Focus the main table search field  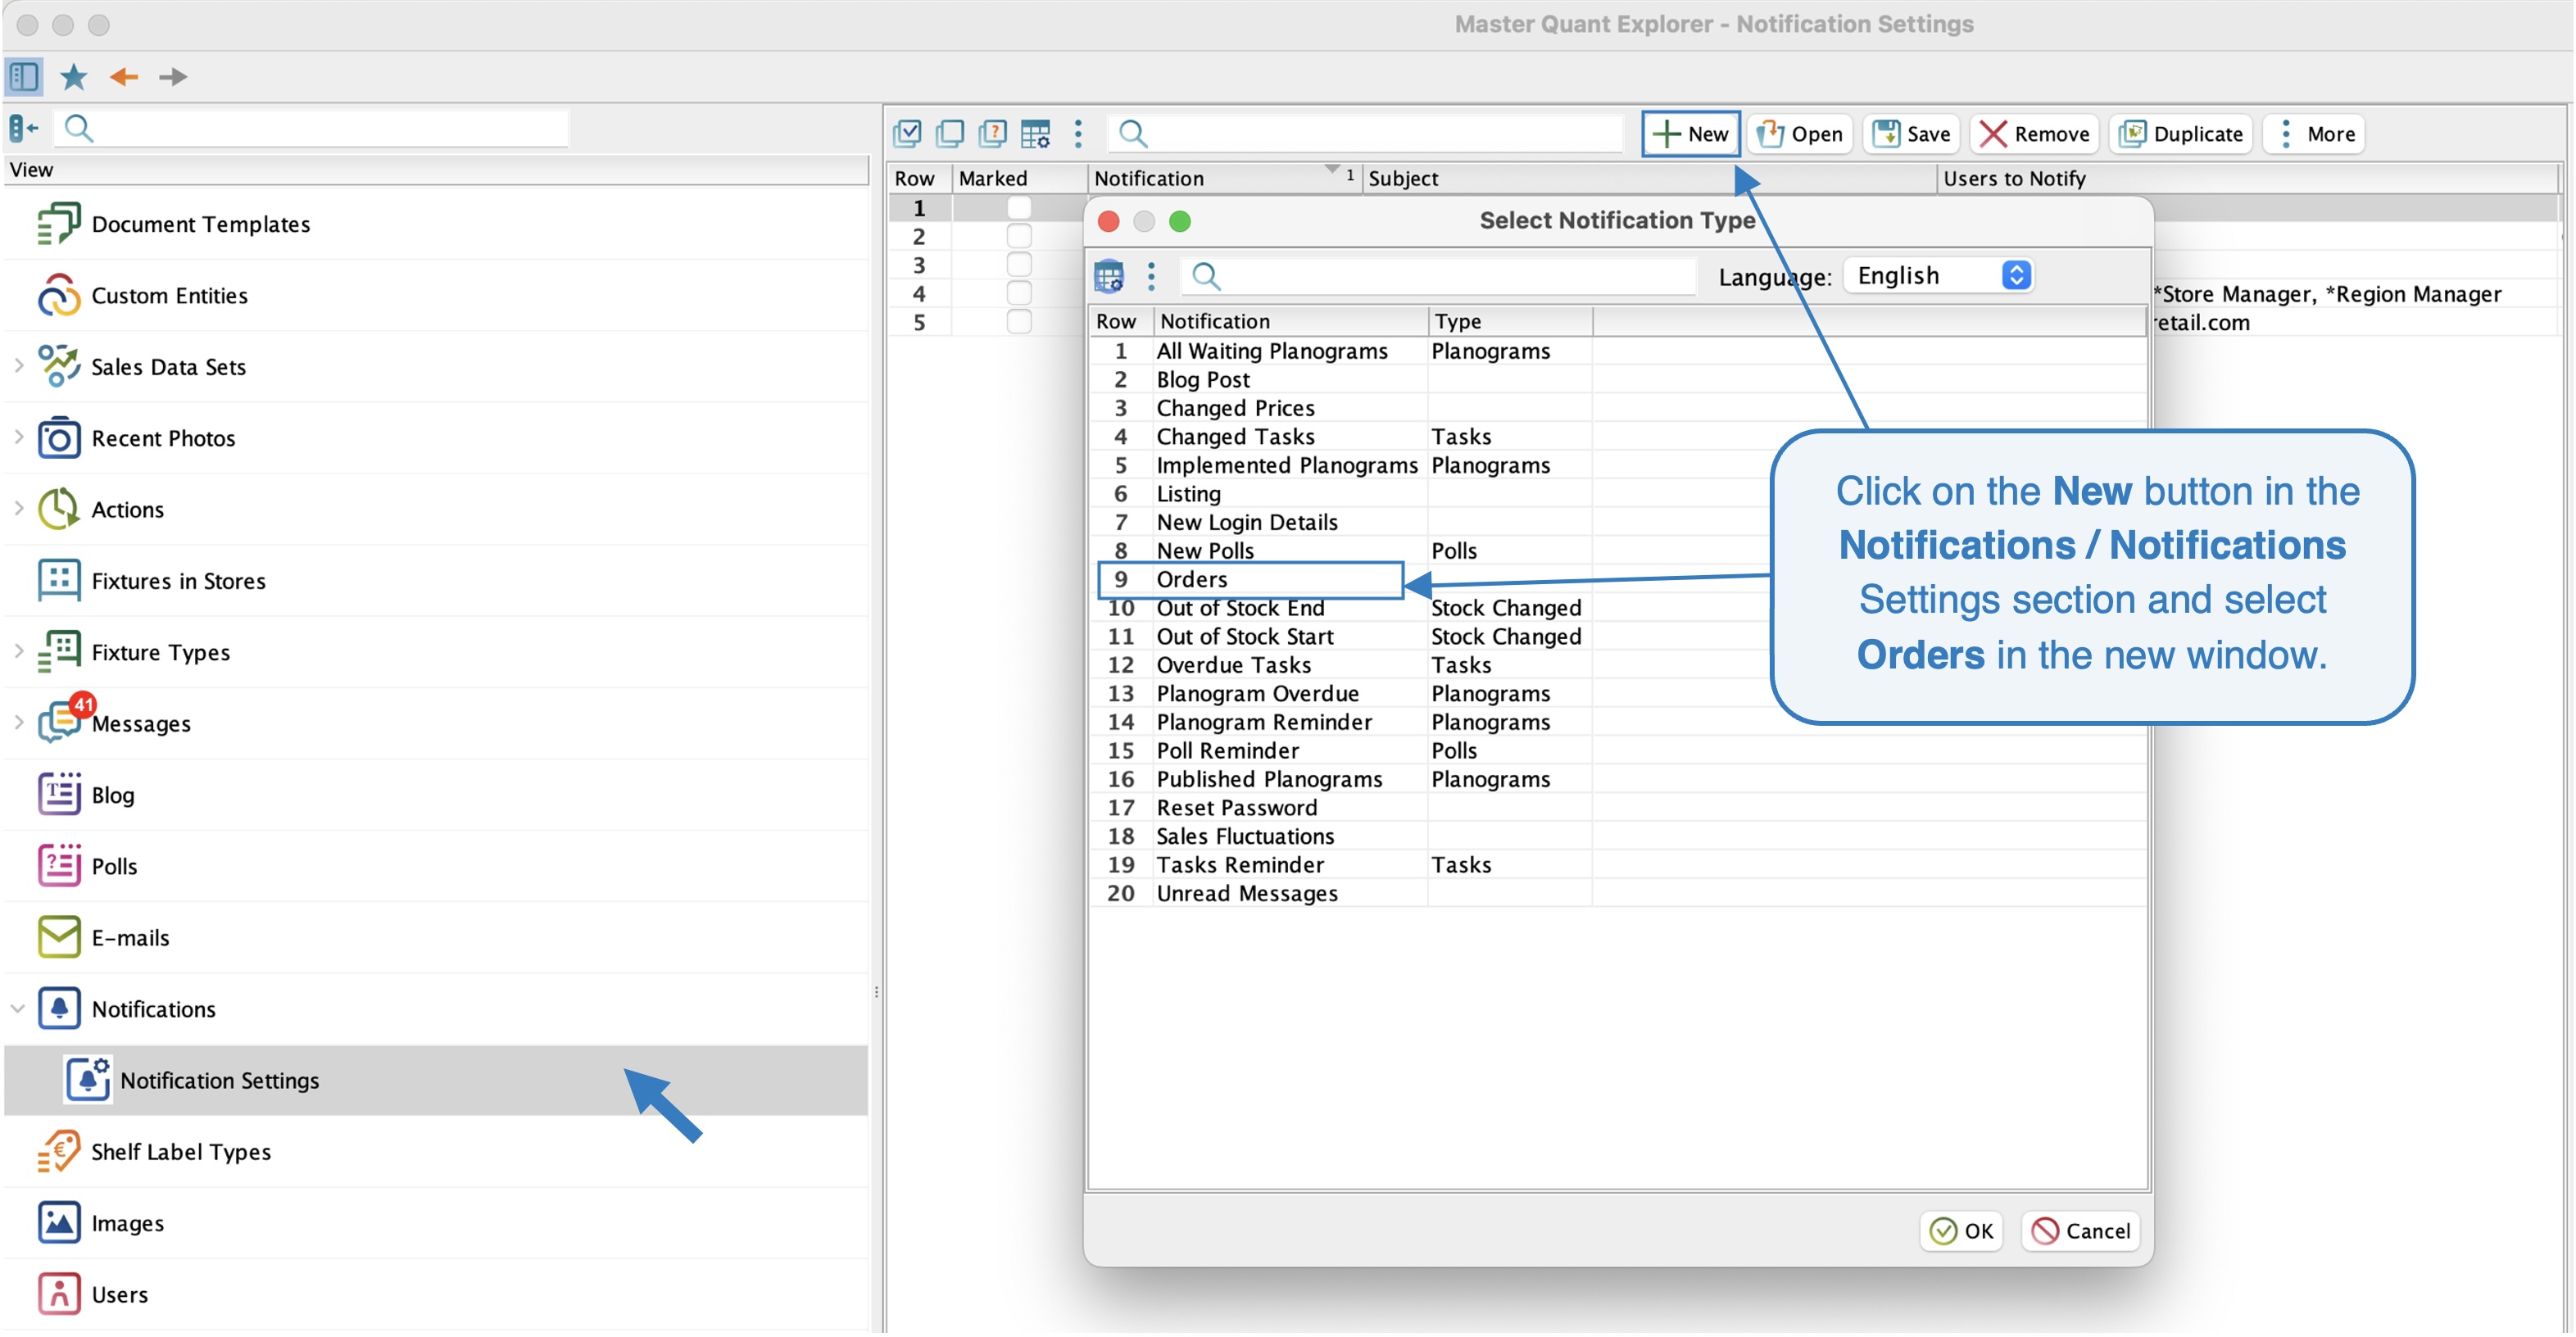click(1365, 134)
